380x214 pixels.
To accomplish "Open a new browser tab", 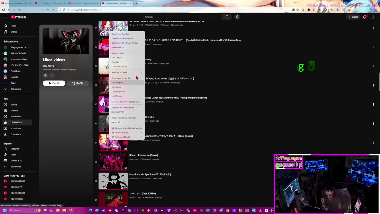I will (136, 3).
